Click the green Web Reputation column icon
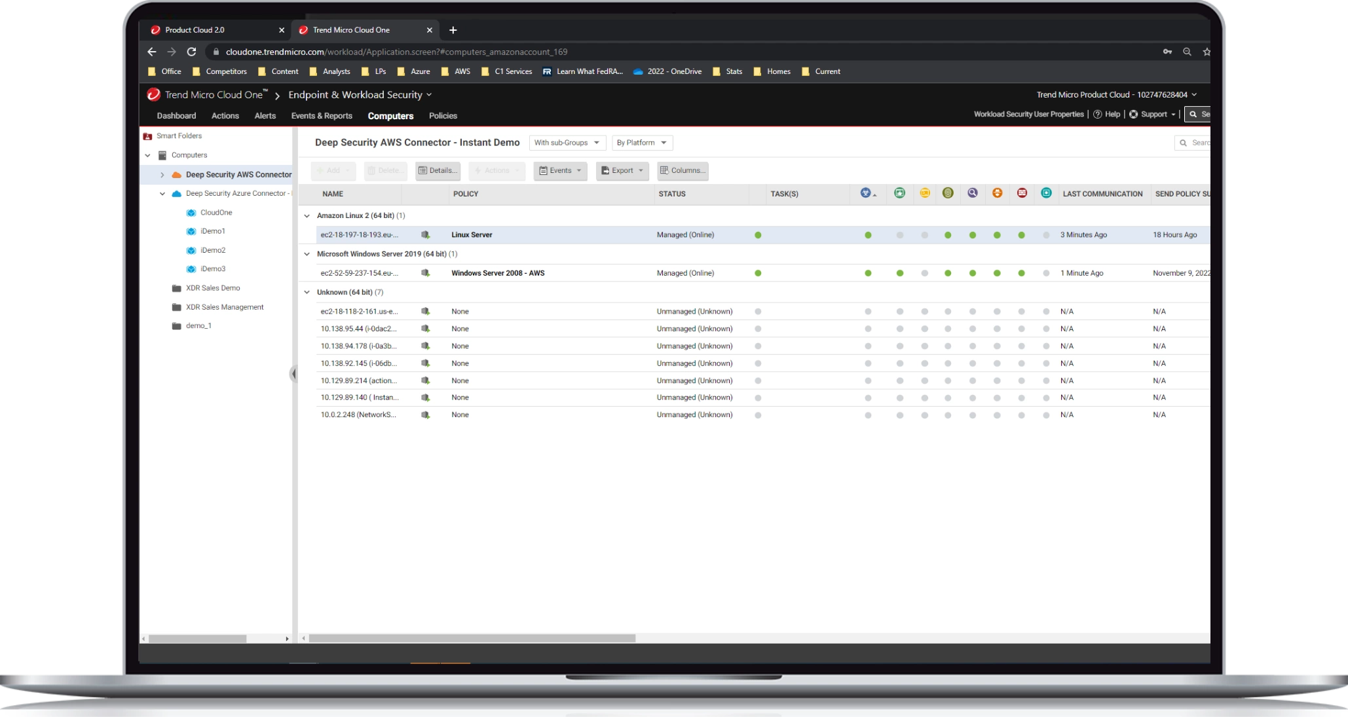Viewport: 1348px width, 717px height. [900, 193]
